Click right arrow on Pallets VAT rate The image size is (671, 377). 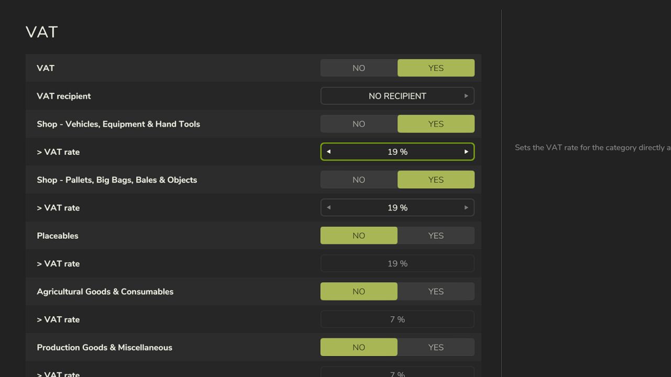(x=466, y=208)
